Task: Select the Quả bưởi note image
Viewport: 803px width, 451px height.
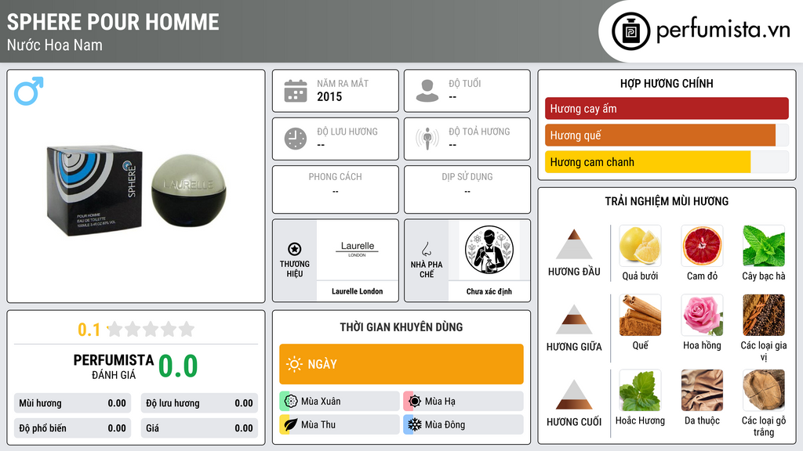Action: (640, 245)
